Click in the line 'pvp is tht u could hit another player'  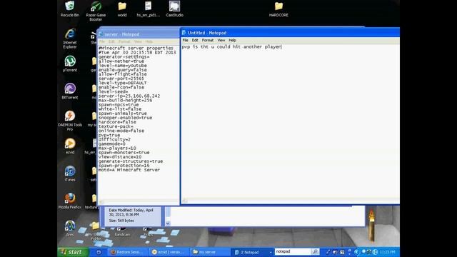click(x=231, y=46)
